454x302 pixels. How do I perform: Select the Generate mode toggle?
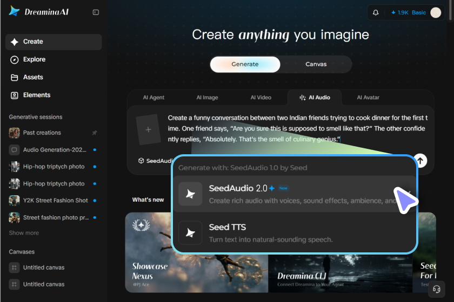[x=245, y=64]
